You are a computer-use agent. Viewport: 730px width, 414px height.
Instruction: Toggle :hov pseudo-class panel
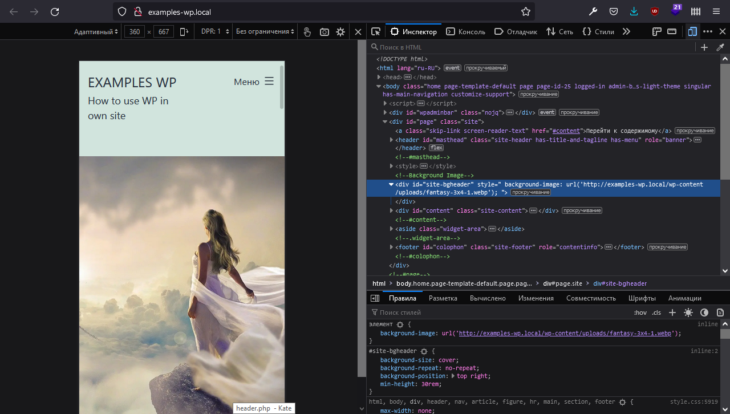640,312
